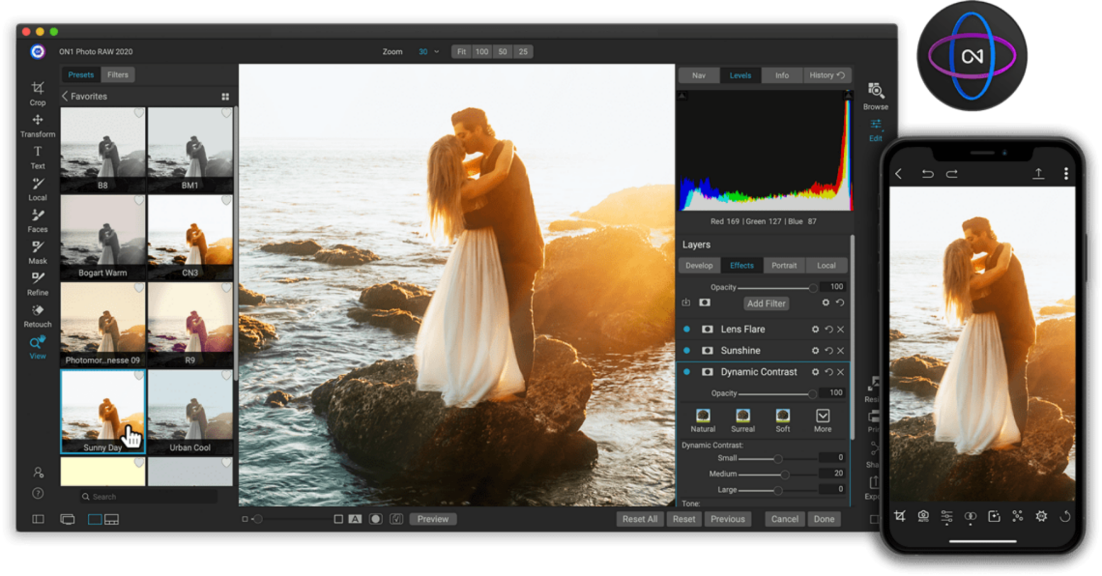The width and height of the screenshot is (1102, 576).
Task: Switch to the Develop tab
Action: [x=699, y=266]
